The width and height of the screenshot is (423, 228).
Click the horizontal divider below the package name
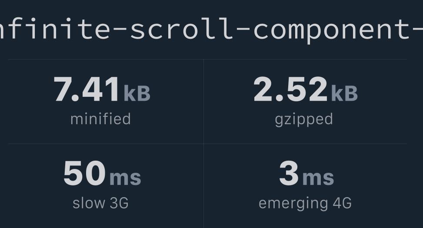pyautogui.click(x=207, y=59)
